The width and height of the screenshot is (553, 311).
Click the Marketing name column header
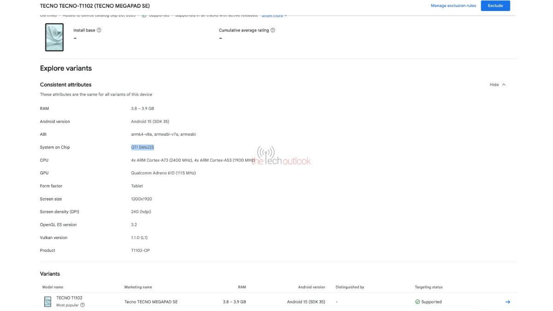(x=138, y=287)
